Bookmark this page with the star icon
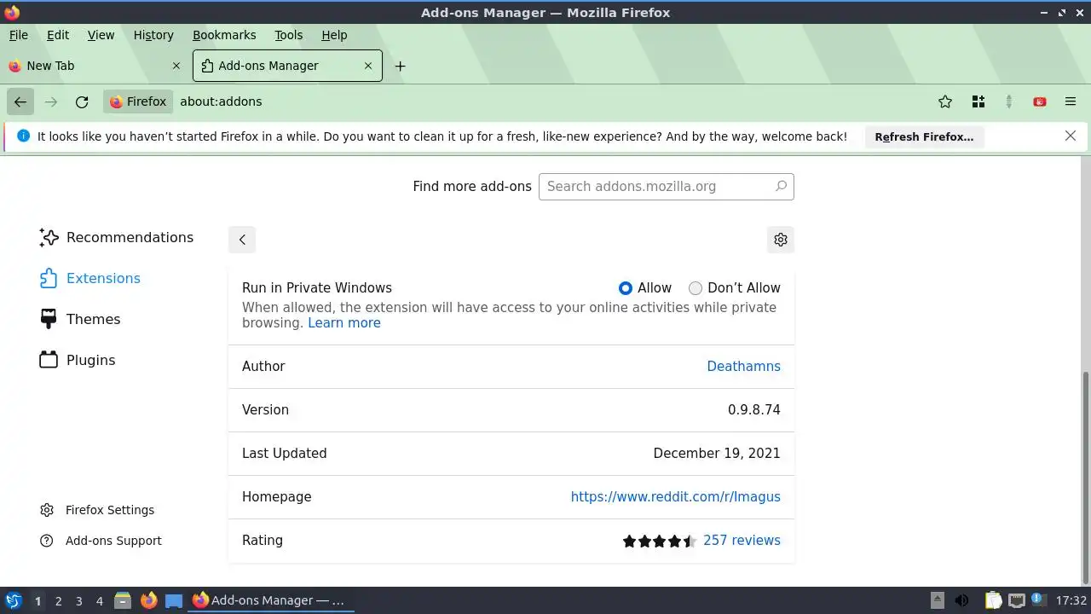Viewport: 1091px width, 614px height. pos(945,101)
